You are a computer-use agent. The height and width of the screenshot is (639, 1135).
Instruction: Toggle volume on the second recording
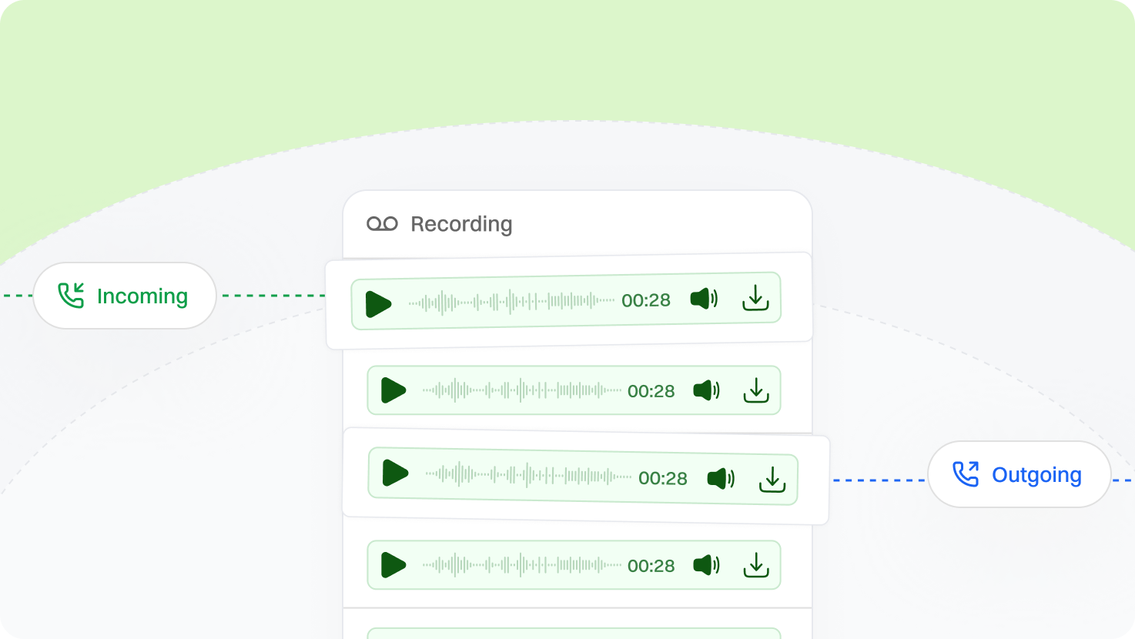point(706,390)
